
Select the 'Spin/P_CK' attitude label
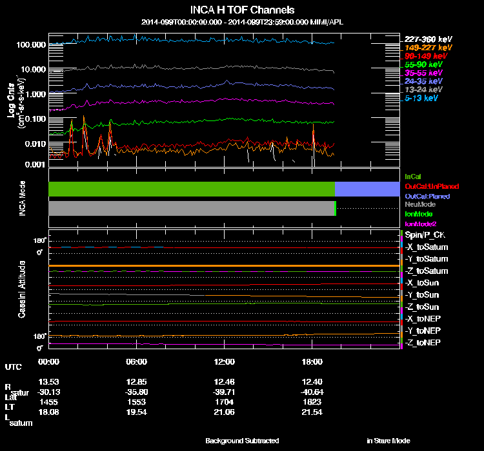click(x=425, y=235)
